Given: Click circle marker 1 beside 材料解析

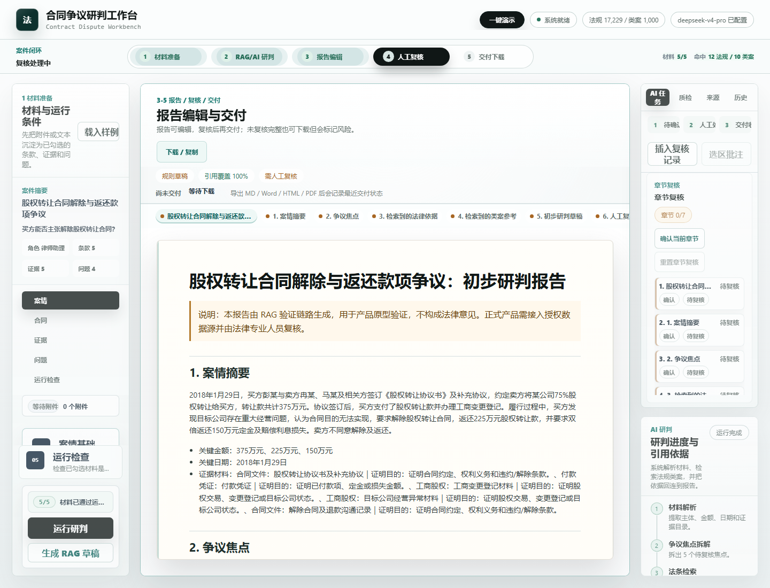Looking at the screenshot, I should point(657,508).
